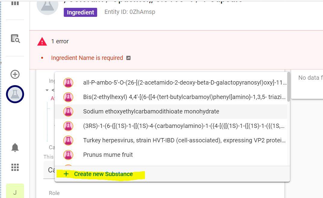Click the red warning triangle in the error banner
Screen dimensions: 323x198
click(x=42, y=41)
